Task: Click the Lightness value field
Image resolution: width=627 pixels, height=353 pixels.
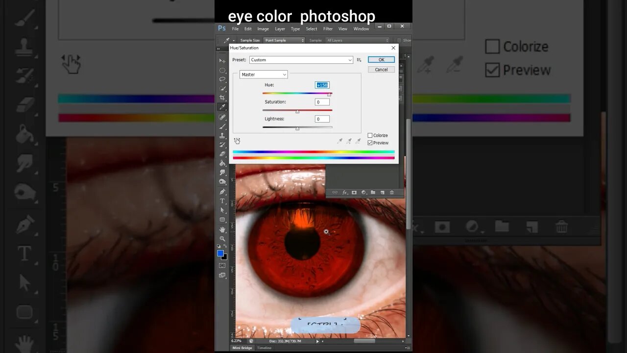Action: click(322, 119)
